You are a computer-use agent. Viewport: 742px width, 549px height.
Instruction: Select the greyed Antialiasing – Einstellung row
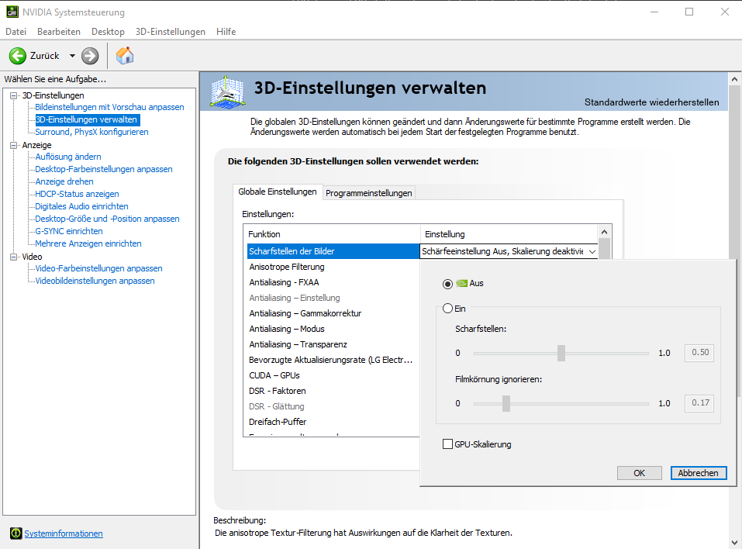(333, 299)
